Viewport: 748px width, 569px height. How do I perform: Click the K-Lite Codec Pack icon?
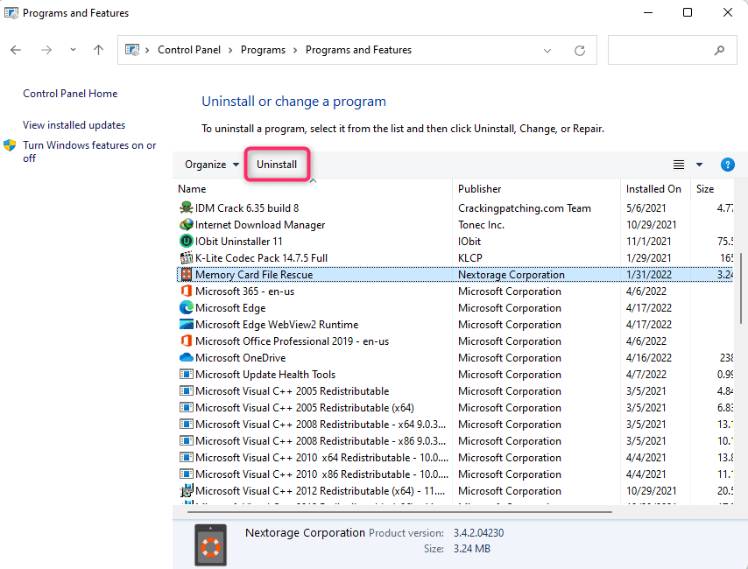(x=186, y=258)
